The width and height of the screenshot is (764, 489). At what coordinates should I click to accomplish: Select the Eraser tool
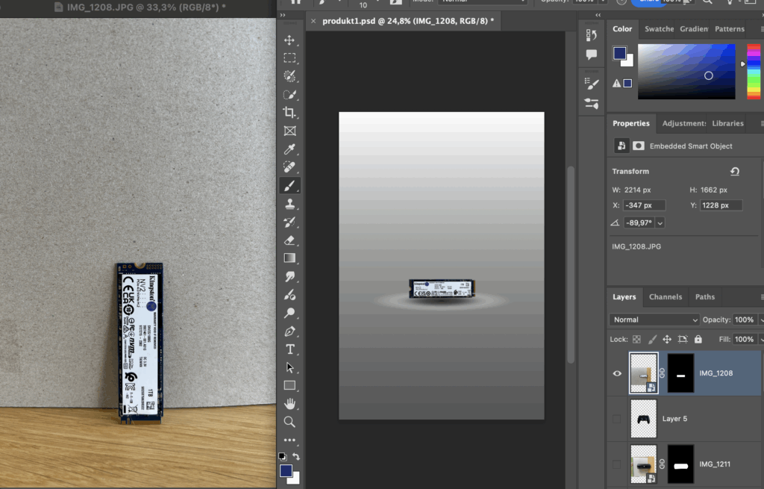[289, 240]
